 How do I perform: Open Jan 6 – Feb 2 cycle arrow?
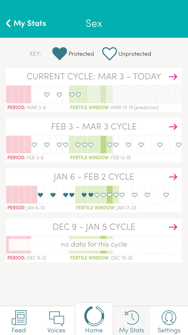(173, 177)
